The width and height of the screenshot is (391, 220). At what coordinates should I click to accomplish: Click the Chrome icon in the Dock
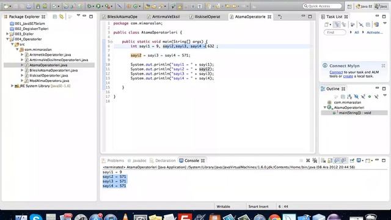tap(275, 217)
